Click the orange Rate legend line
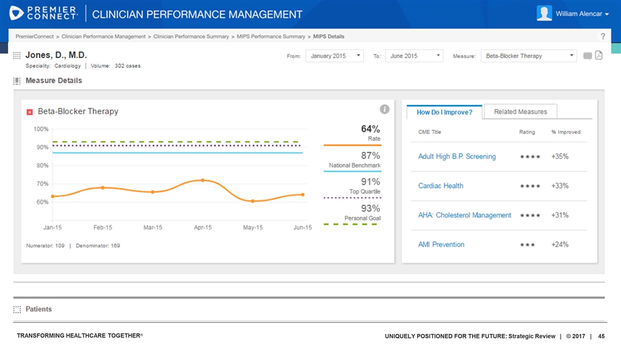The height and width of the screenshot is (349, 621). (x=352, y=145)
